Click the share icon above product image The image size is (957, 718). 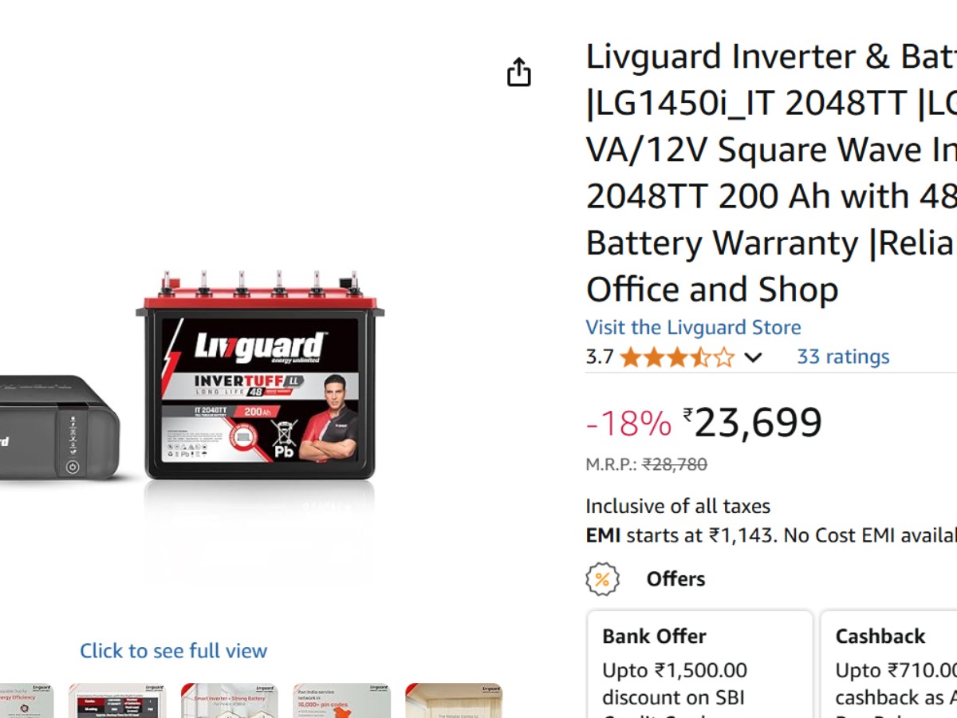pos(519,72)
